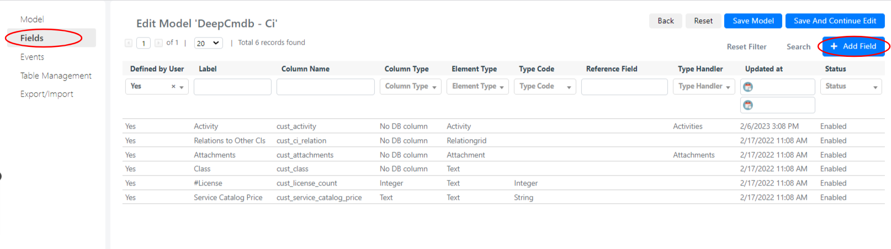
Task: Click into the Label filter input
Action: pyautogui.click(x=232, y=87)
